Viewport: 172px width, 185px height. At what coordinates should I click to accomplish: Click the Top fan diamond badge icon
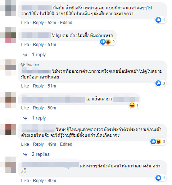click(x=23, y=64)
